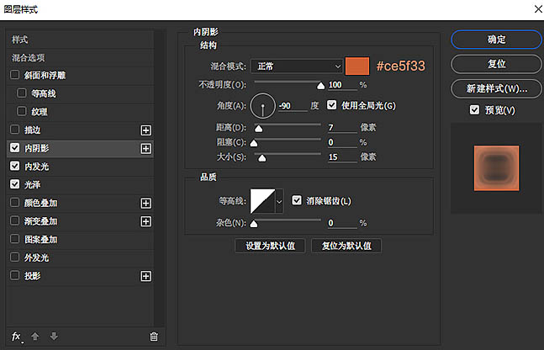
Task: Add another 投影 effect with plus icon
Action: 145,276
